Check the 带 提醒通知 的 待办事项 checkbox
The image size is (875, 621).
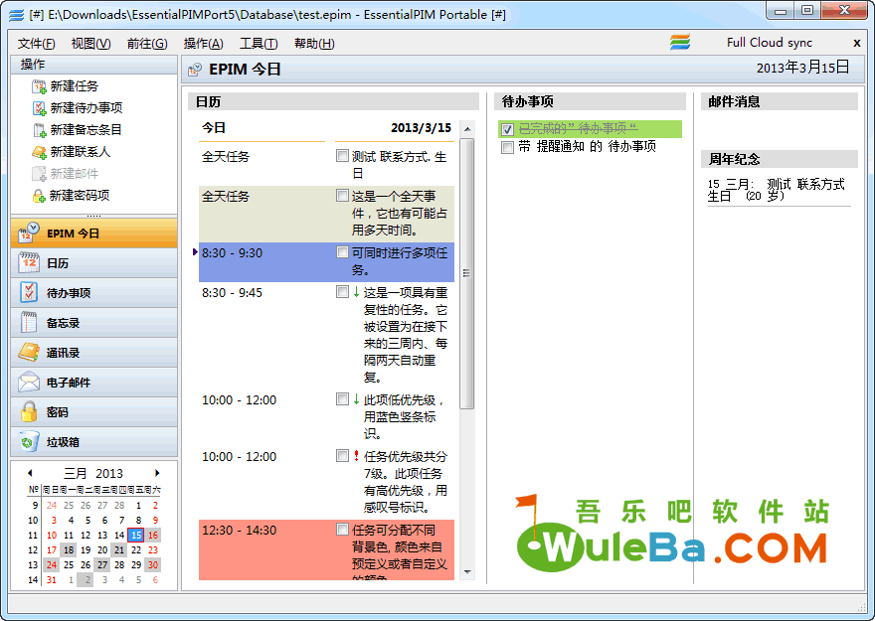coord(507,147)
